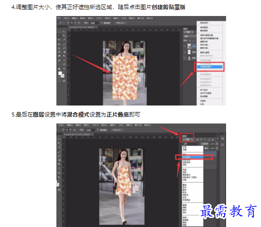Click bottom layer thumbnail in step 4 Layers panel
Screen dimensions: 261x227
[x=189, y=57]
